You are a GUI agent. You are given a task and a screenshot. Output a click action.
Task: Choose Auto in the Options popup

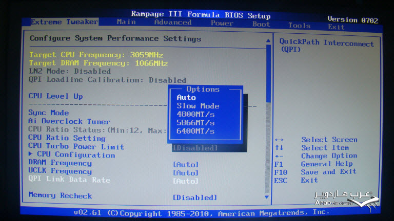click(x=186, y=98)
